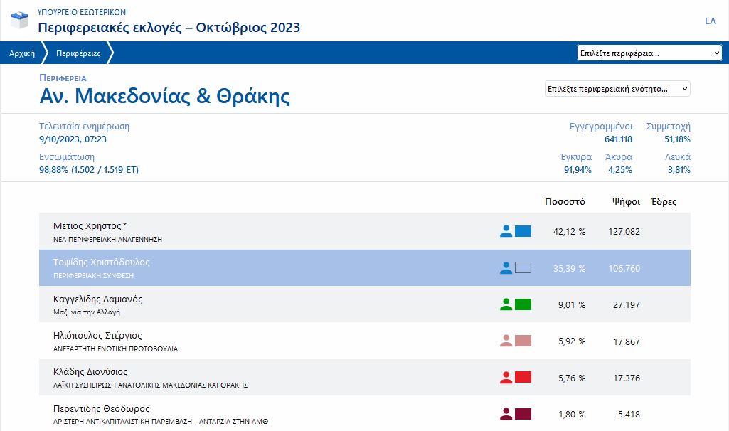This screenshot has height=431, width=729.
Task: Click the red person icon for Κλάδης
Action: (506, 378)
